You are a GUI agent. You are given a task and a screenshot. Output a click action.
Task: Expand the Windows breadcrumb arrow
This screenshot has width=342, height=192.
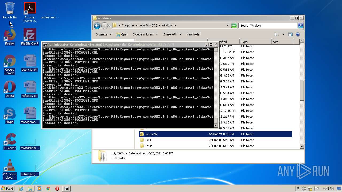tap(175, 26)
